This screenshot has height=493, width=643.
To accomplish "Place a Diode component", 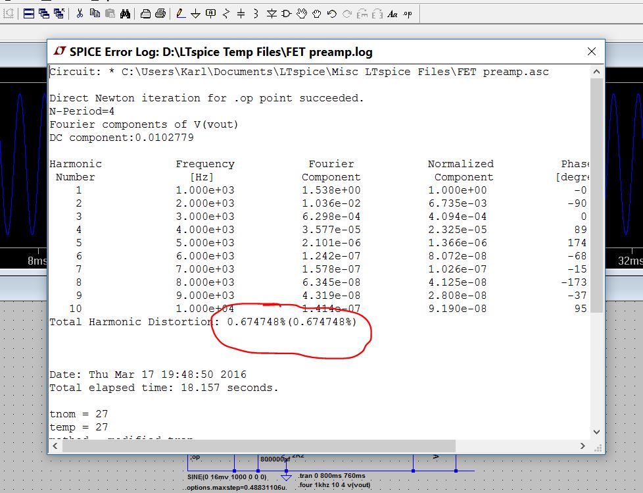I will 272,14.
